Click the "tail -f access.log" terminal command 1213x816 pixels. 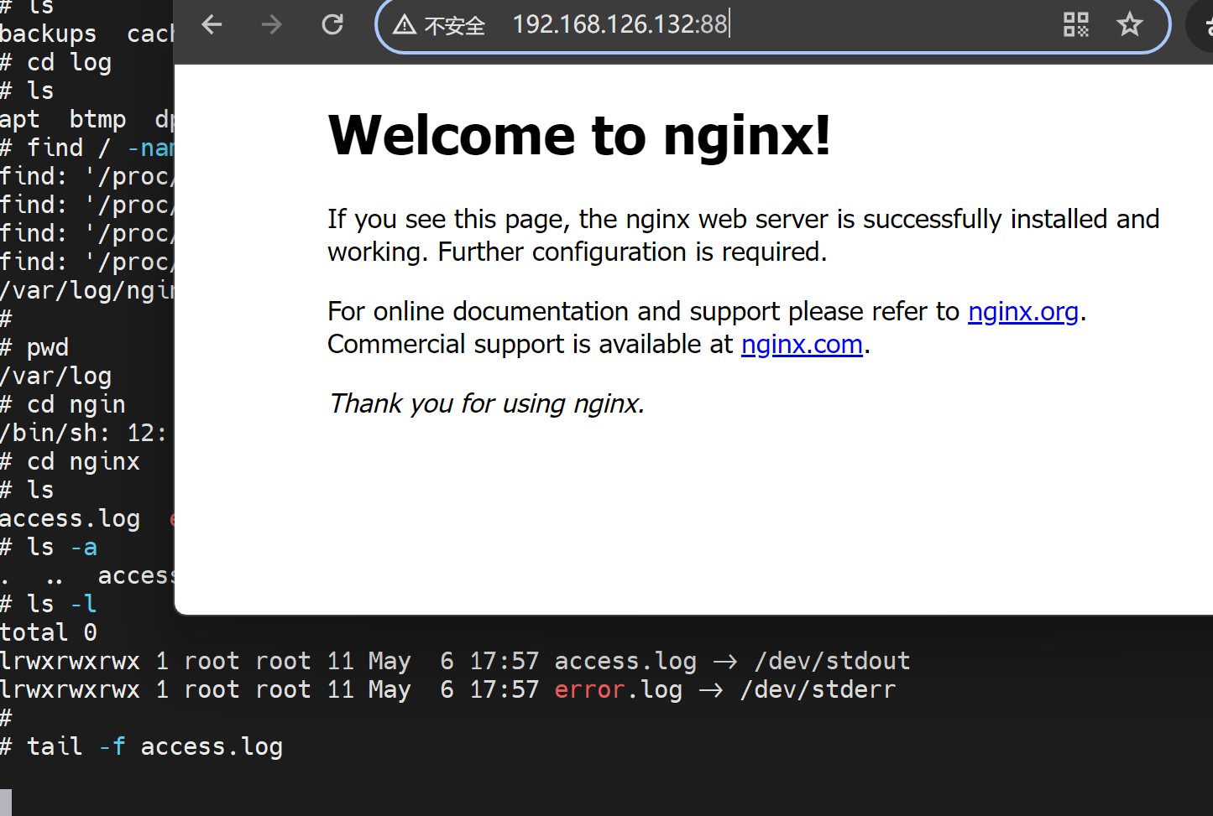154,746
